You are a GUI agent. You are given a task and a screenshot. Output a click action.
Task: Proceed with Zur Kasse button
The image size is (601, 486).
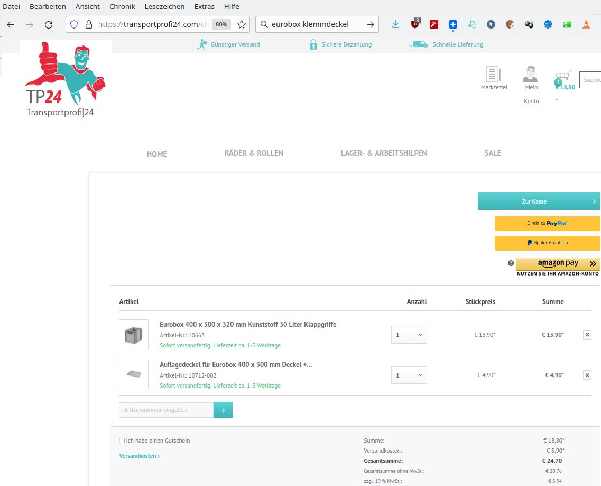539,201
